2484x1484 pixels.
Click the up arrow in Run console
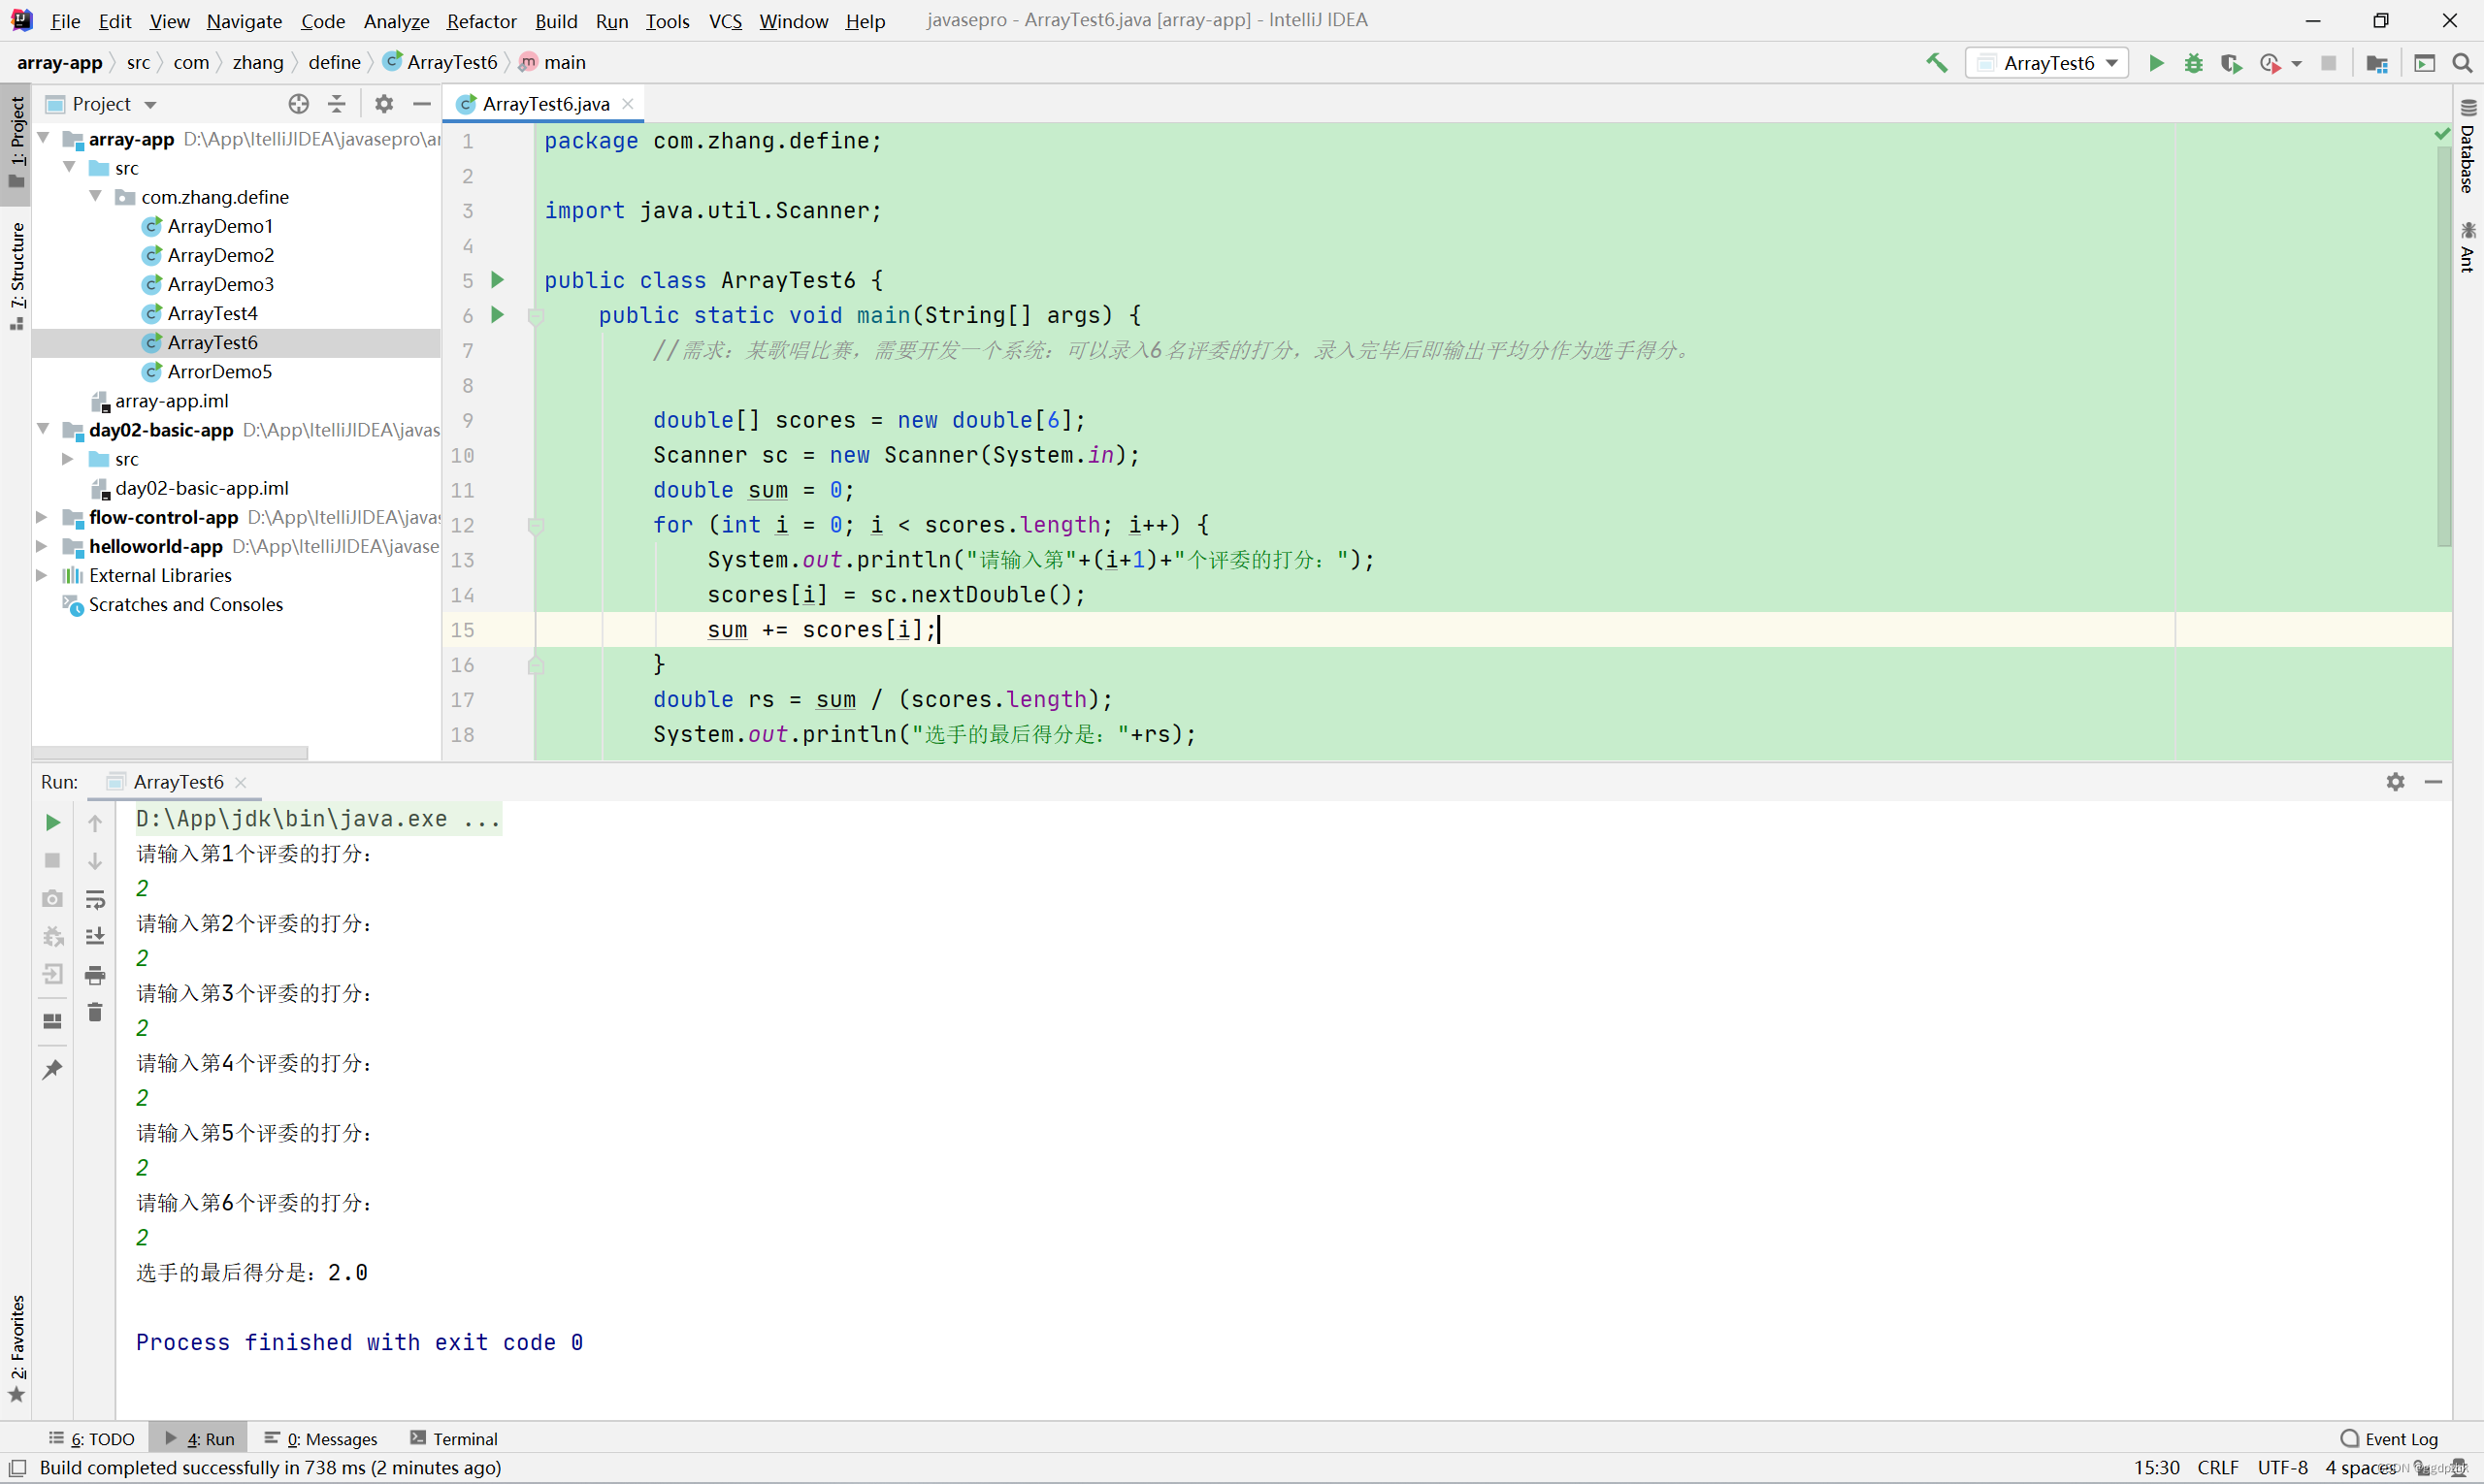click(95, 822)
